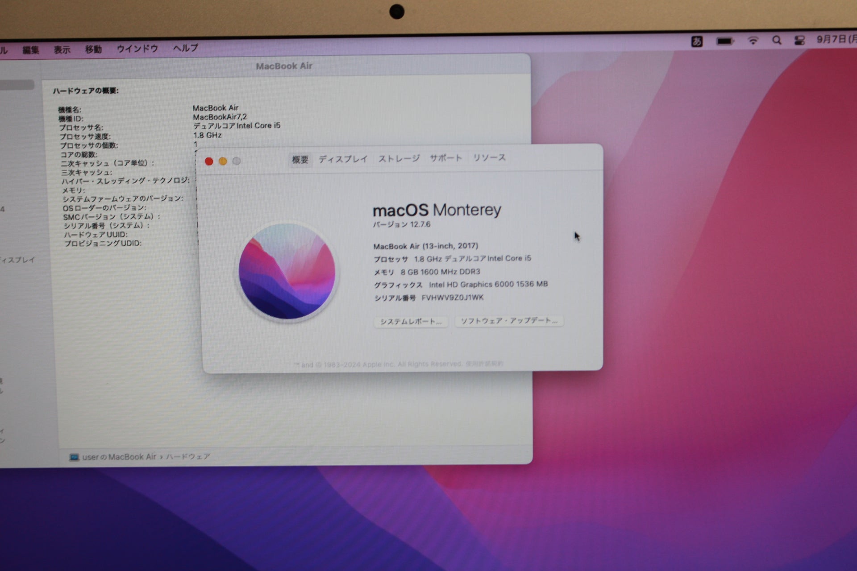Open the ヘルプ menu
The width and height of the screenshot is (857, 571).
coord(186,48)
